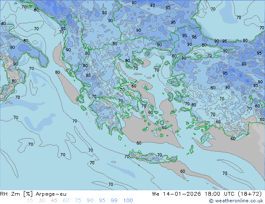265x204 pixels.
Task: Click the '18:00 UTC (18+72)' time text
Action: pos(233,194)
